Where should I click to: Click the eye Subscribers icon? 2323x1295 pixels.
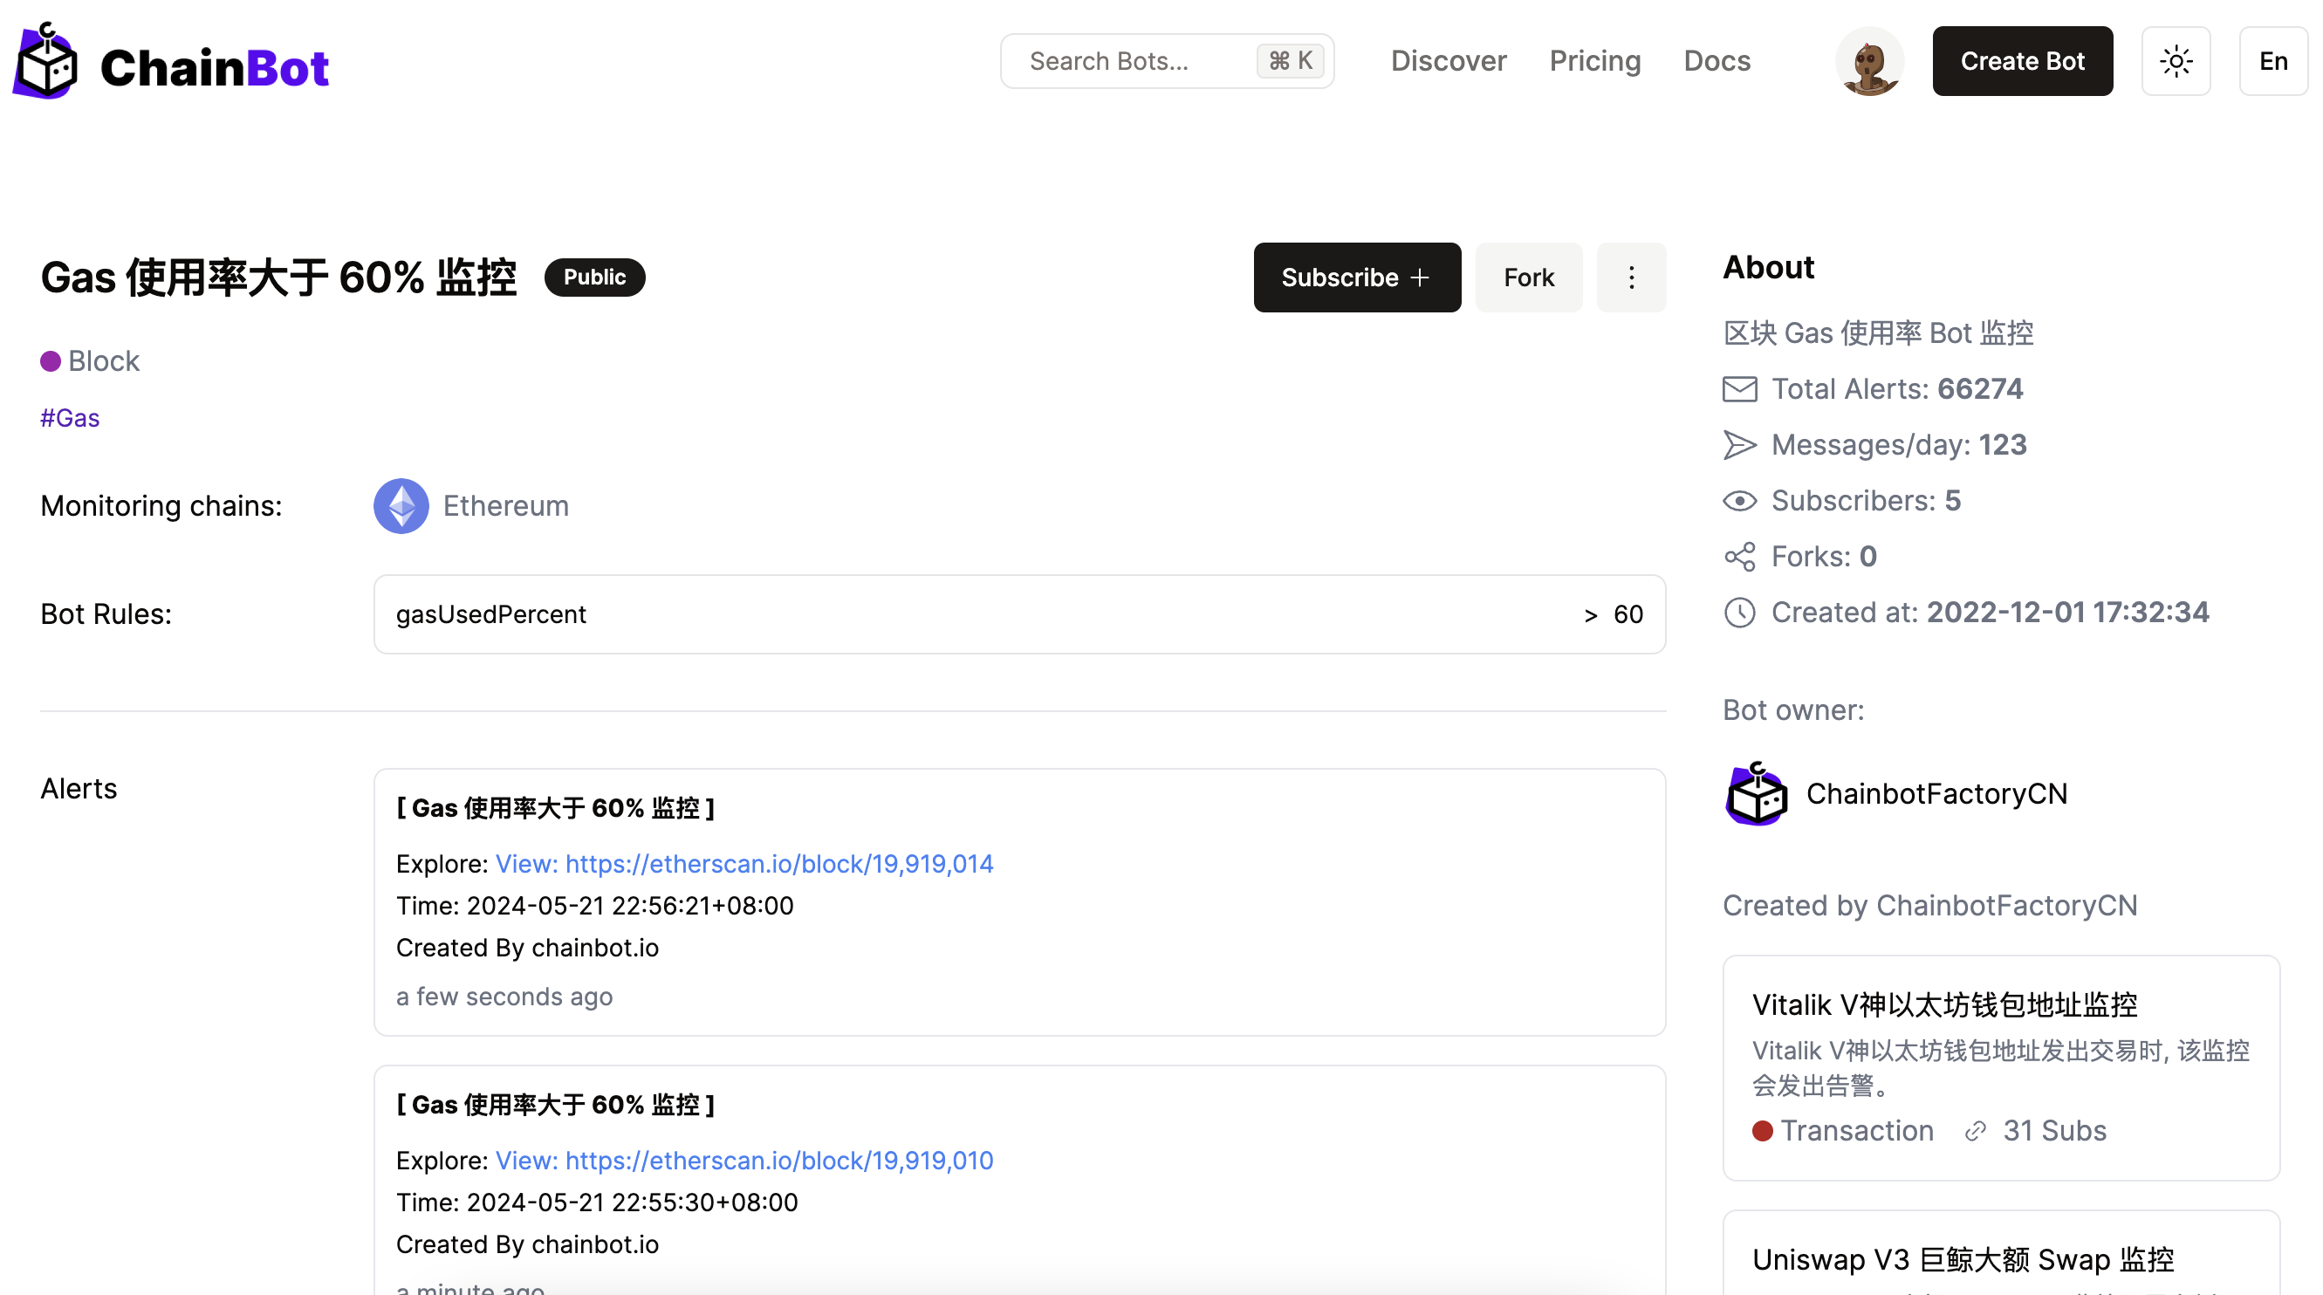click(x=1739, y=502)
